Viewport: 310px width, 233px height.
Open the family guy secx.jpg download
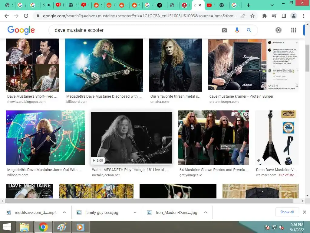[x=98, y=212]
